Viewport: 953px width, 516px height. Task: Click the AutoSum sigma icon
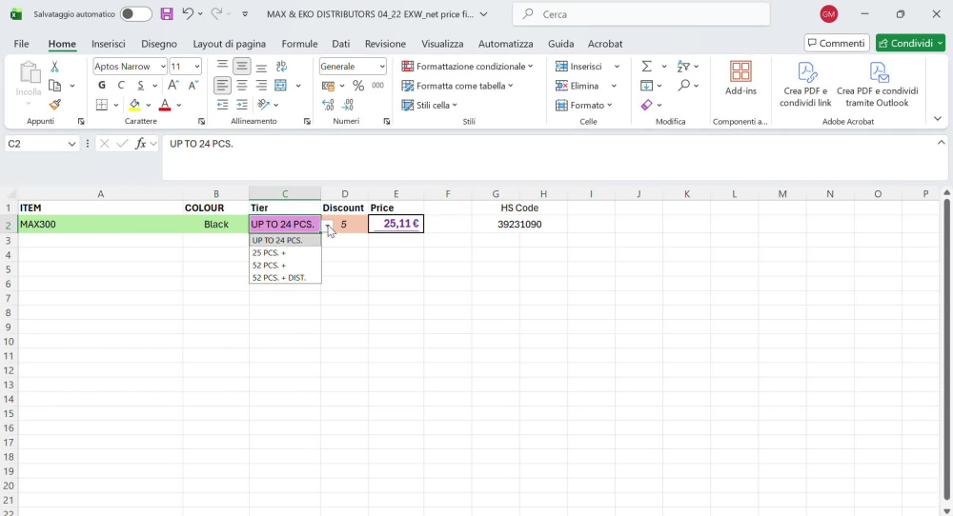click(x=647, y=67)
